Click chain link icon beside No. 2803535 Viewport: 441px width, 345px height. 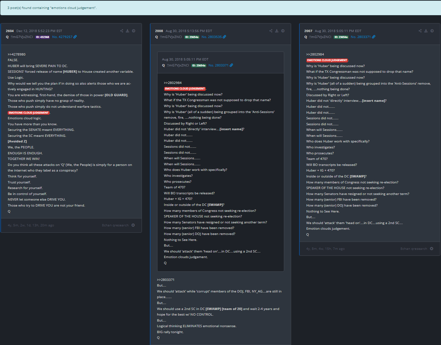[225, 37]
